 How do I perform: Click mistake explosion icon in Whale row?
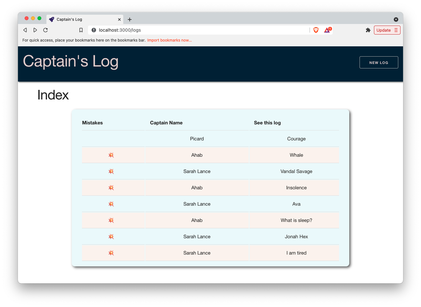pos(111,155)
